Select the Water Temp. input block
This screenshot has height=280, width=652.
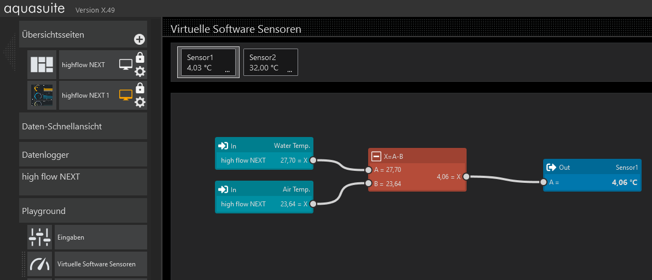click(264, 146)
